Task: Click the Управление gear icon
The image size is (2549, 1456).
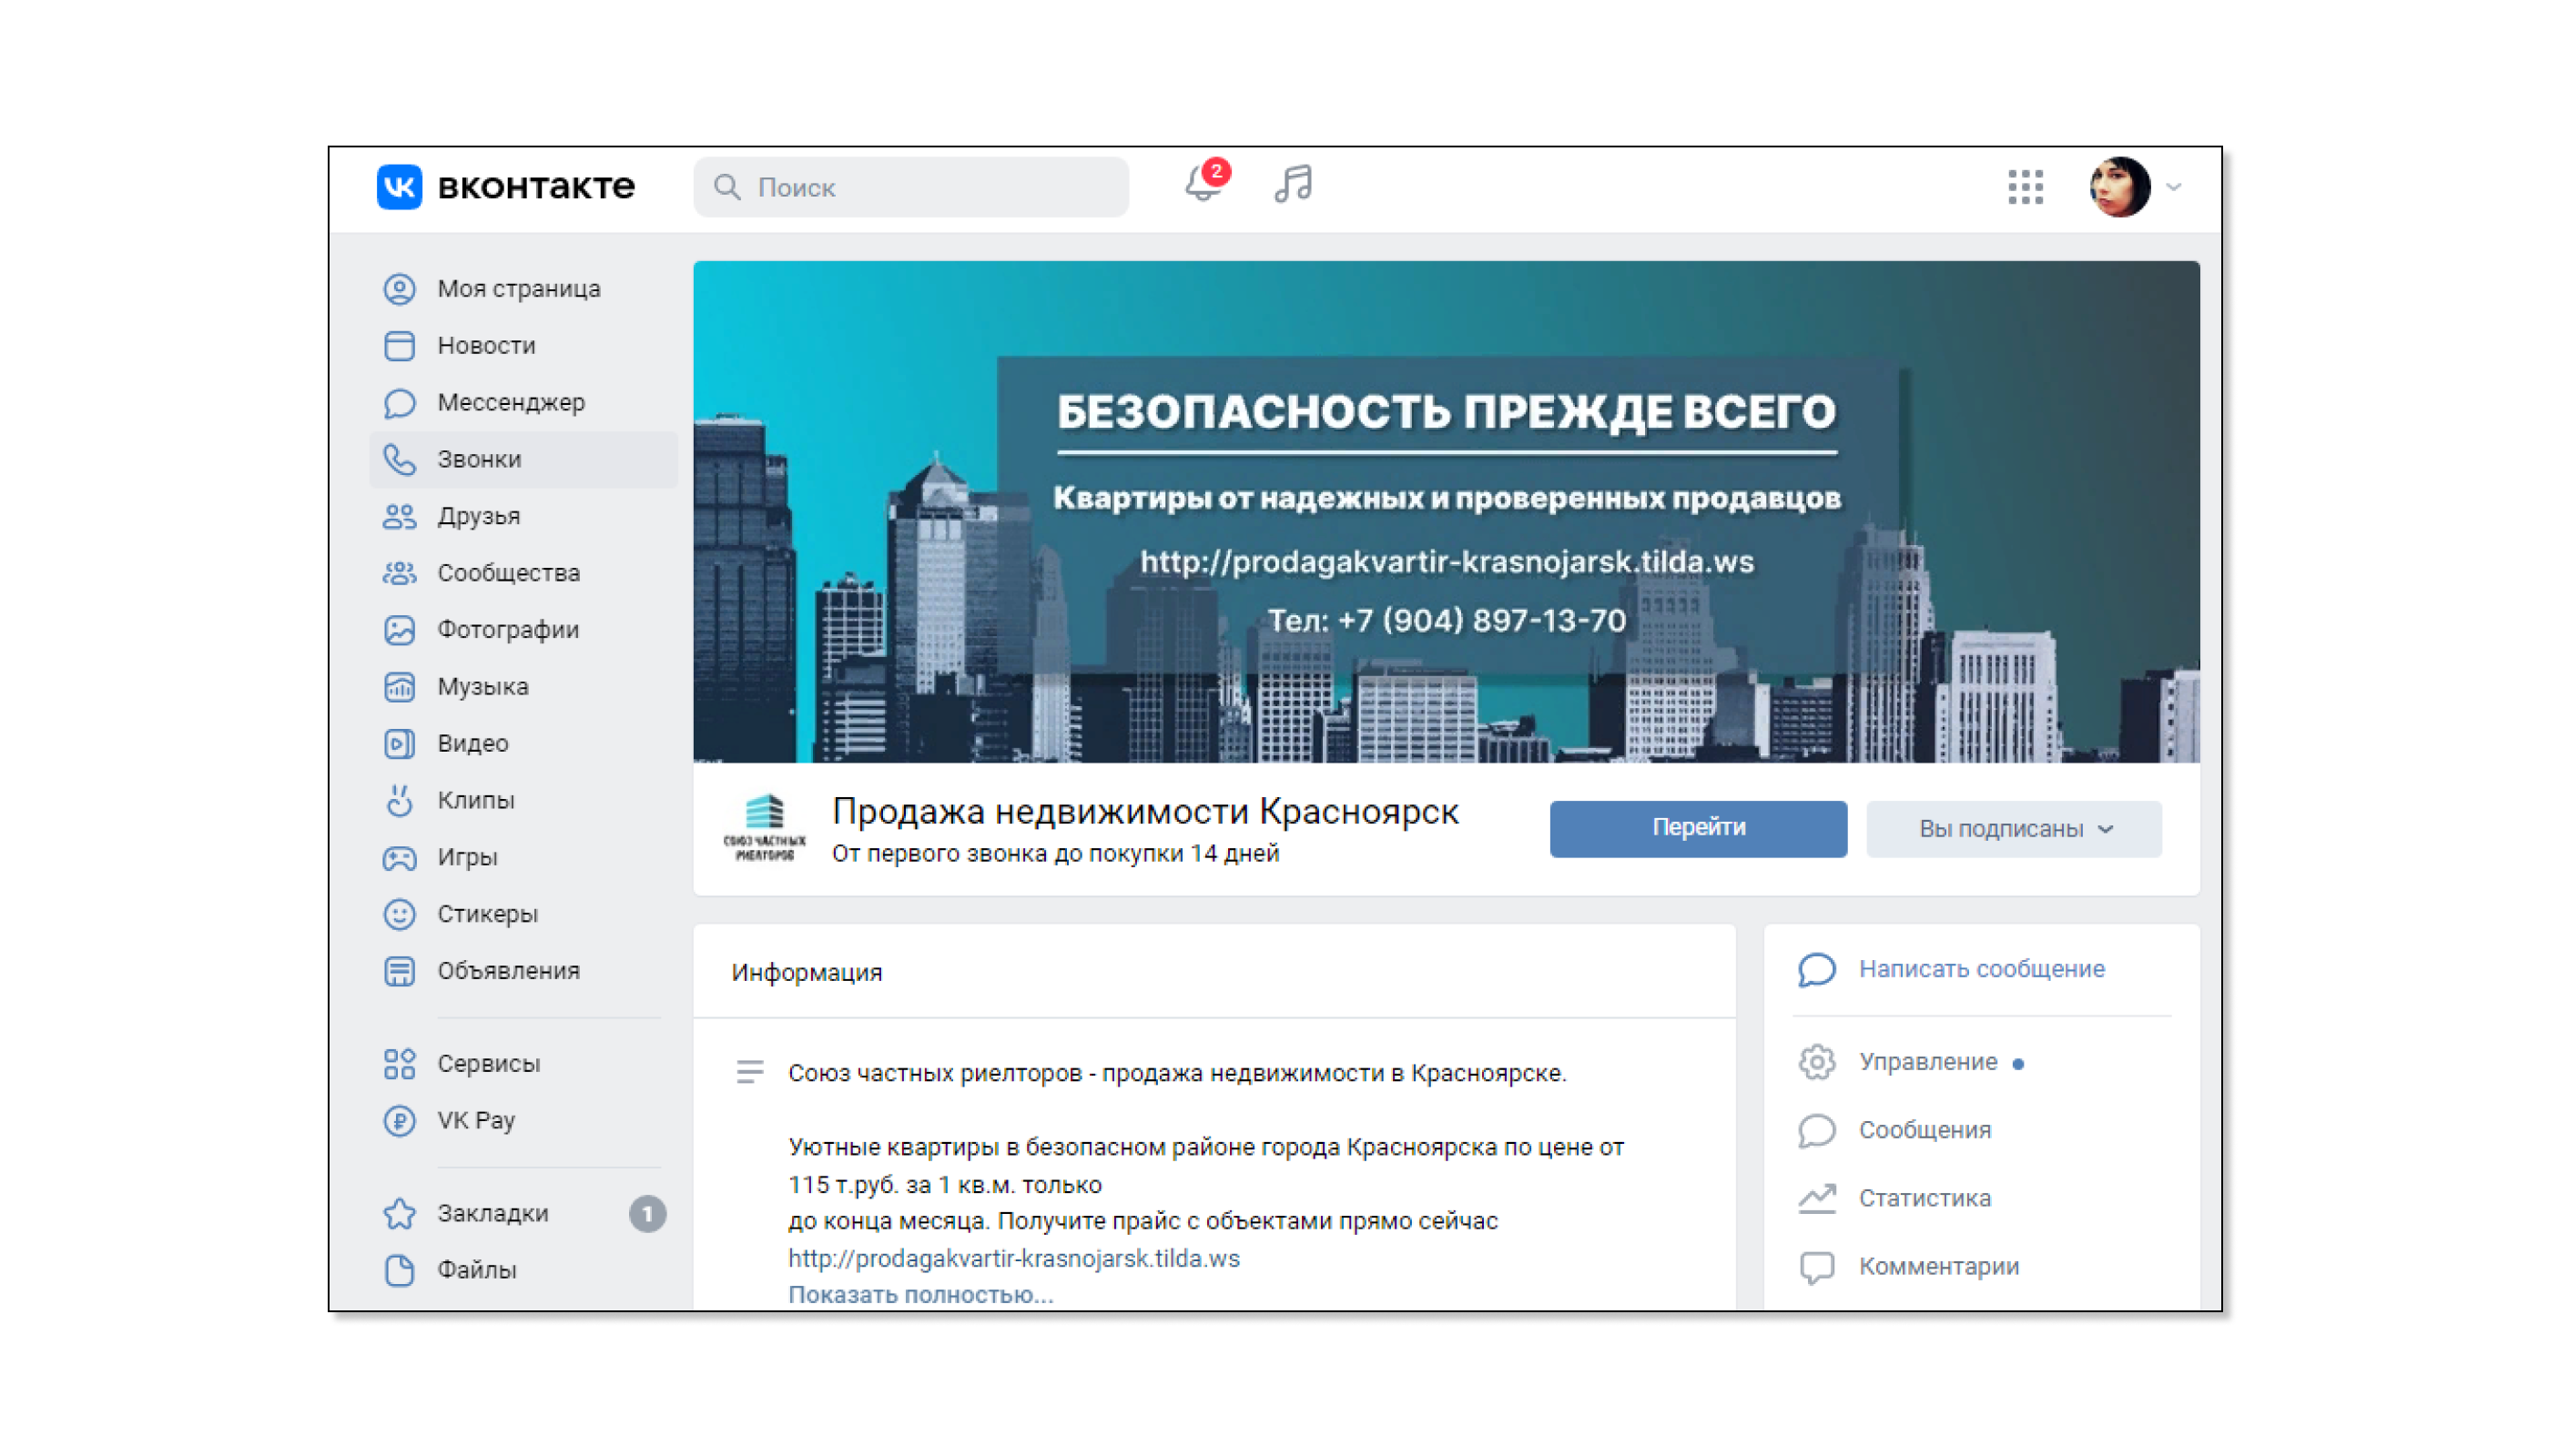Action: (1817, 1062)
